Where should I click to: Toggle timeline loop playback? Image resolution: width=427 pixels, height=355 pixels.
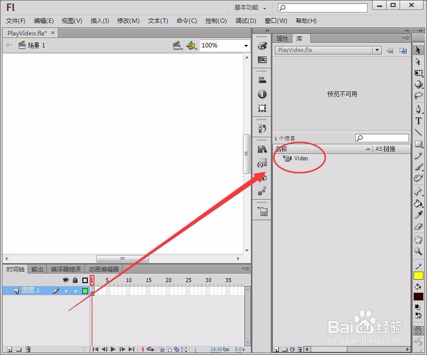pyautogui.click(x=151, y=350)
